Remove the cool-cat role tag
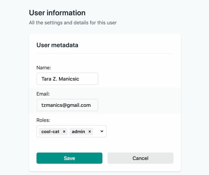209x175 pixels. (64, 132)
